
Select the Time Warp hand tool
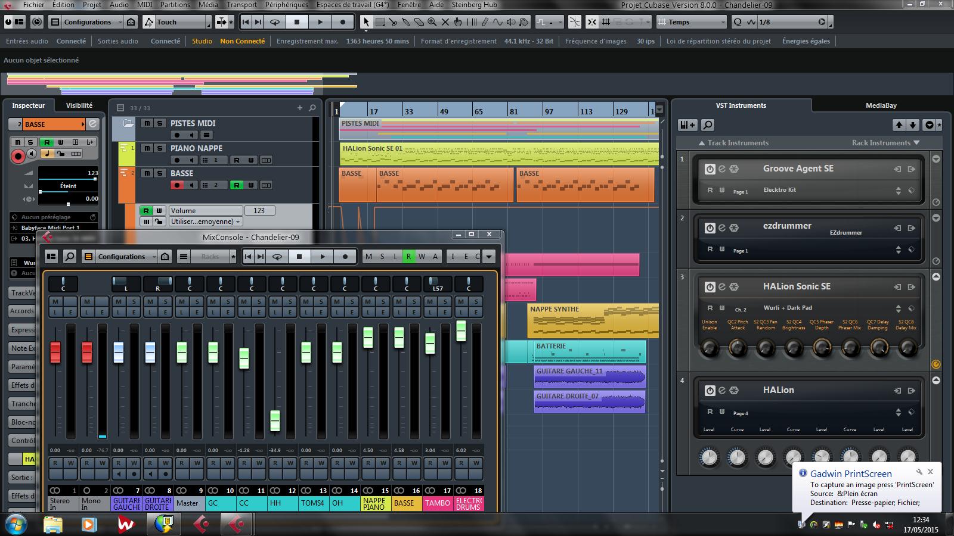coord(458,22)
